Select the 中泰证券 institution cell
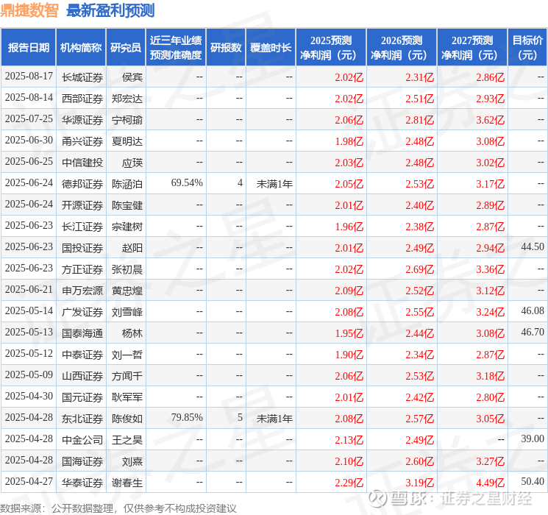 82,355
